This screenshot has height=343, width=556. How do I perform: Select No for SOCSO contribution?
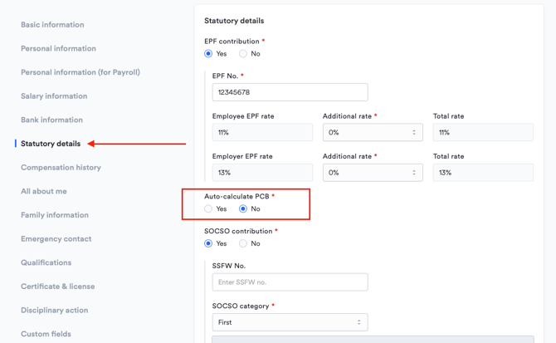coord(243,244)
